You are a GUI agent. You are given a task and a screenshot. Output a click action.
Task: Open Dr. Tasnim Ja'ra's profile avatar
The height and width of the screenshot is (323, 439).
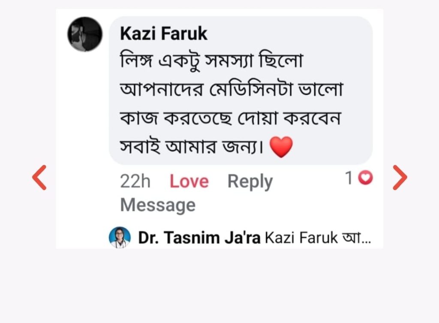120,237
